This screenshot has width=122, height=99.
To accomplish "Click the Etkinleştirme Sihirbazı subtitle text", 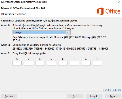I will click(x=14, y=14).
